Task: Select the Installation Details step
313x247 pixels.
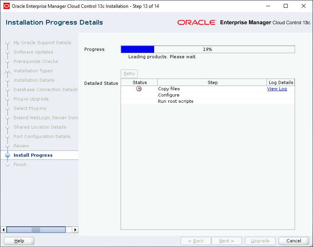Action: click(x=34, y=80)
